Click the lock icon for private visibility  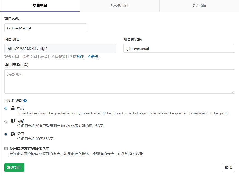[x=13, y=108]
